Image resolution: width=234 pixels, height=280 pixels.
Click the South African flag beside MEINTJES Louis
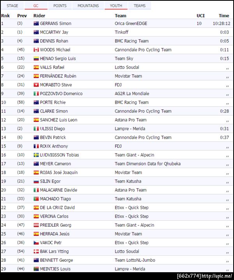[36, 269]
